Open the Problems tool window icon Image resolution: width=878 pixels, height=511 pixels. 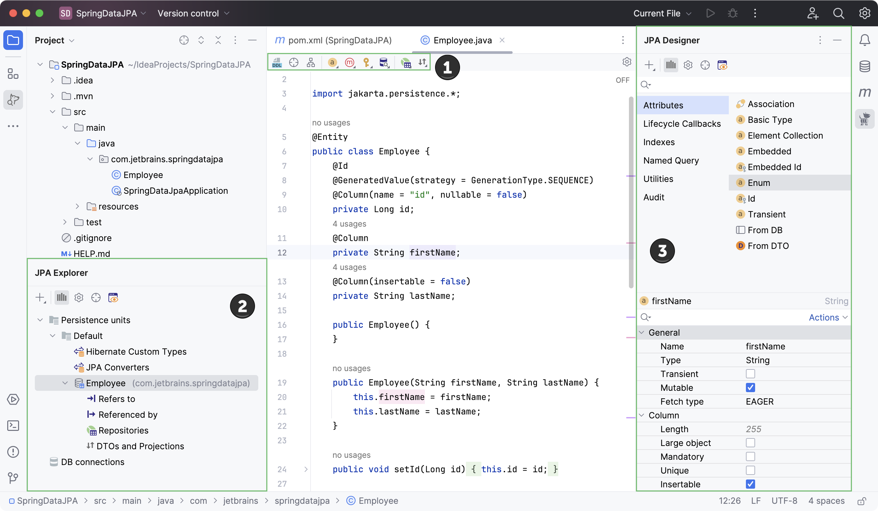pyautogui.click(x=13, y=452)
